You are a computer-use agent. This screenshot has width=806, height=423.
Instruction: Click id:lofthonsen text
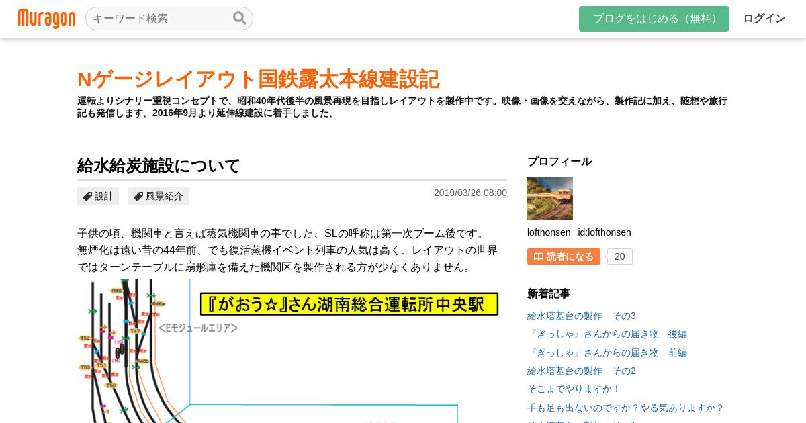click(x=604, y=232)
